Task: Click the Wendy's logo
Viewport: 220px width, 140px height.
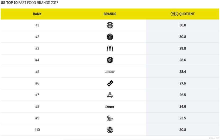Action: [110, 95]
